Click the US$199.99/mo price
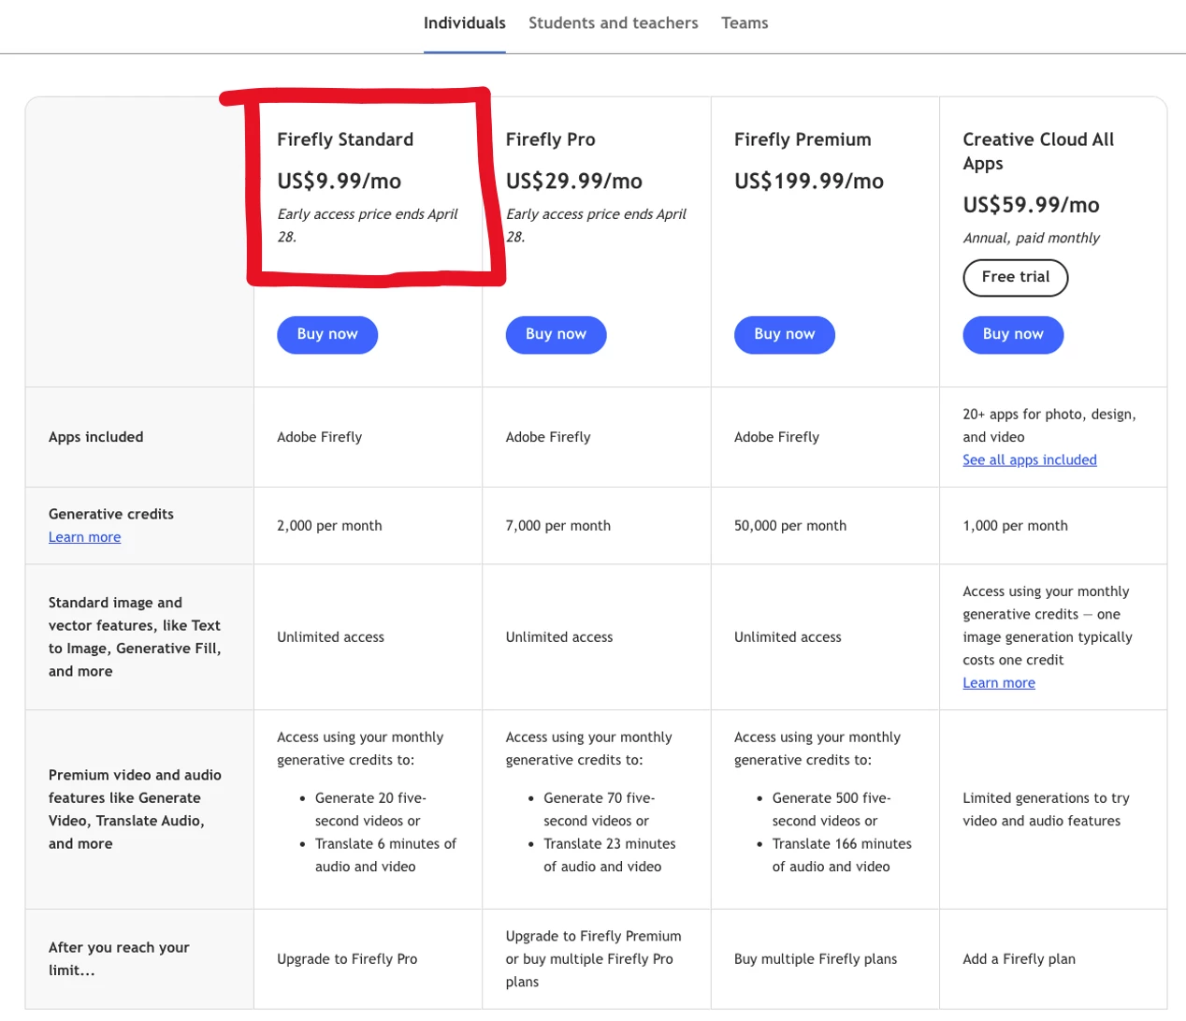1186x1021 pixels. (808, 181)
